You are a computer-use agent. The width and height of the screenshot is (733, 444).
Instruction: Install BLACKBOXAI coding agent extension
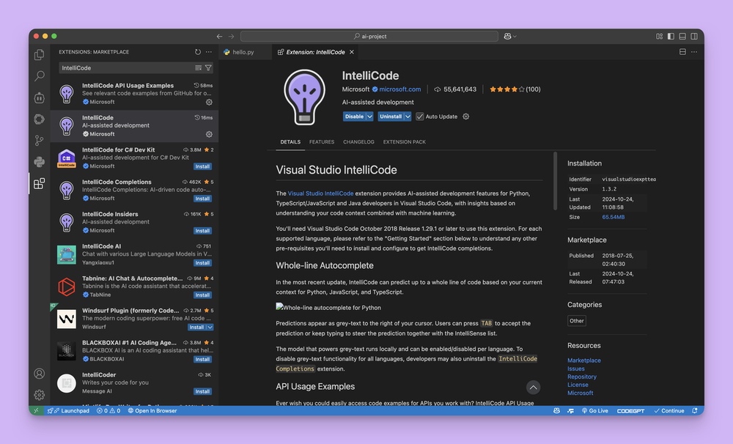(202, 360)
